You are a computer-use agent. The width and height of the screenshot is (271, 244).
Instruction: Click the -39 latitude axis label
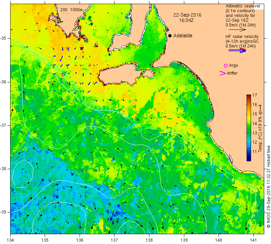click(3, 212)
